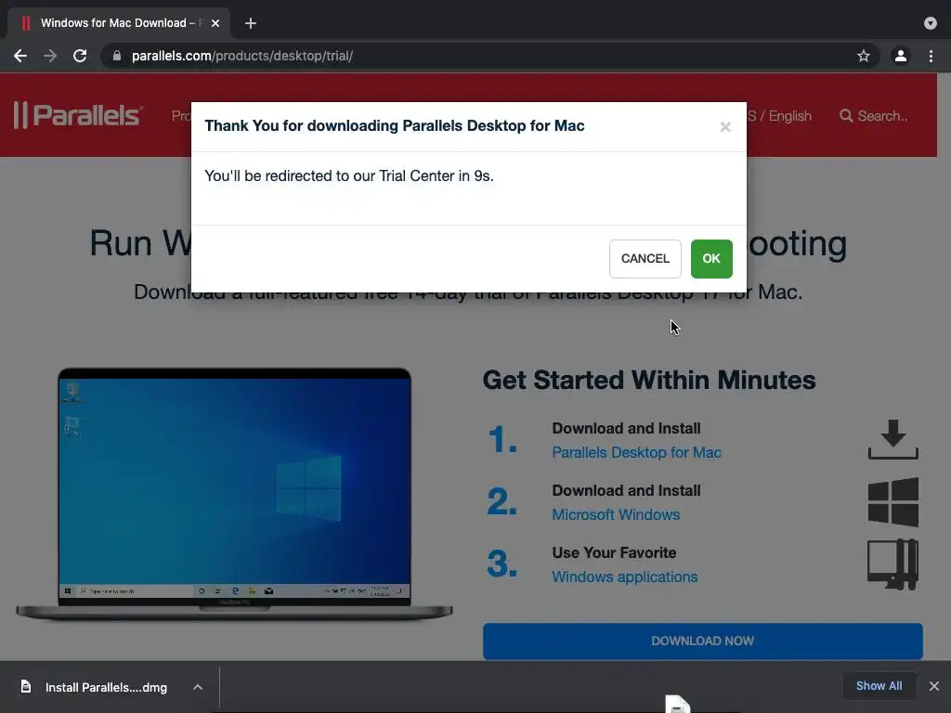Open Chrome three-dot menu

coord(931,56)
